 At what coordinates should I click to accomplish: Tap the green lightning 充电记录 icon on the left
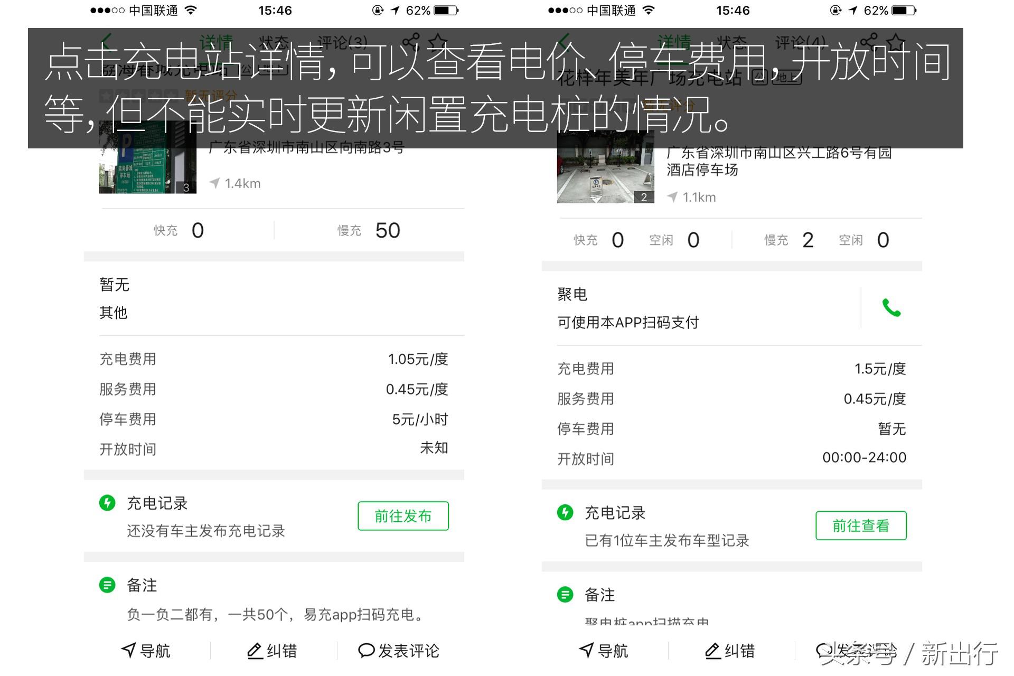[108, 503]
